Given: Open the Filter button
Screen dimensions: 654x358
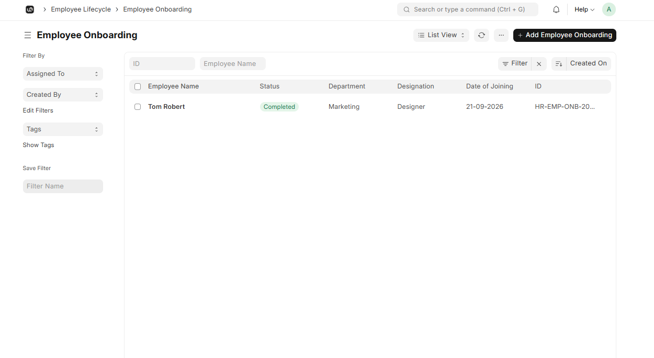Looking at the screenshot, I should pyautogui.click(x=515, y=64).
